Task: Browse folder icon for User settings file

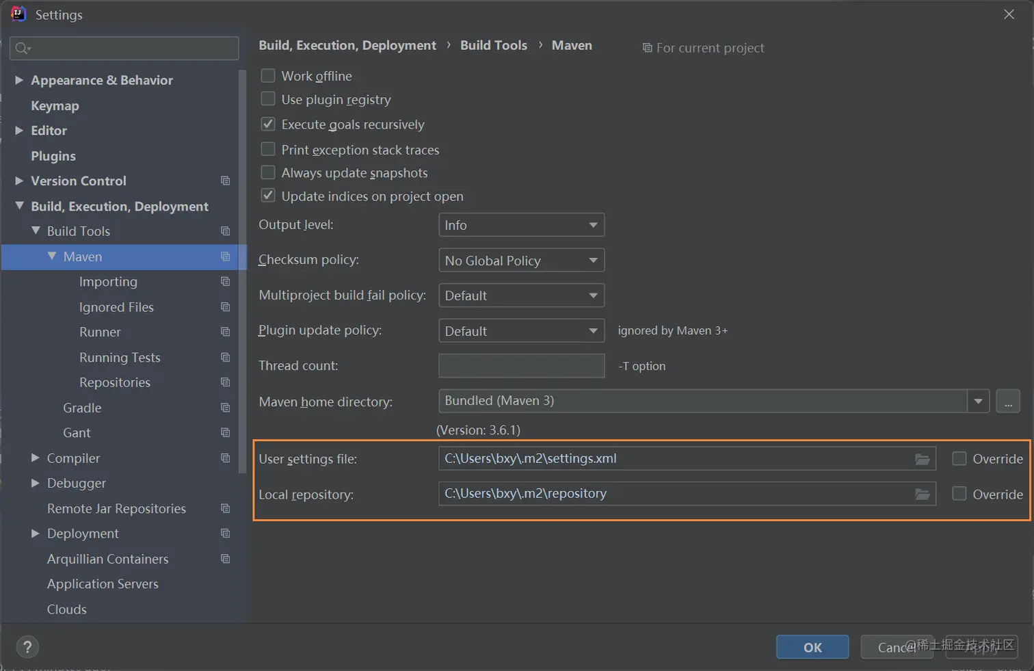Action: coord(923,459)
